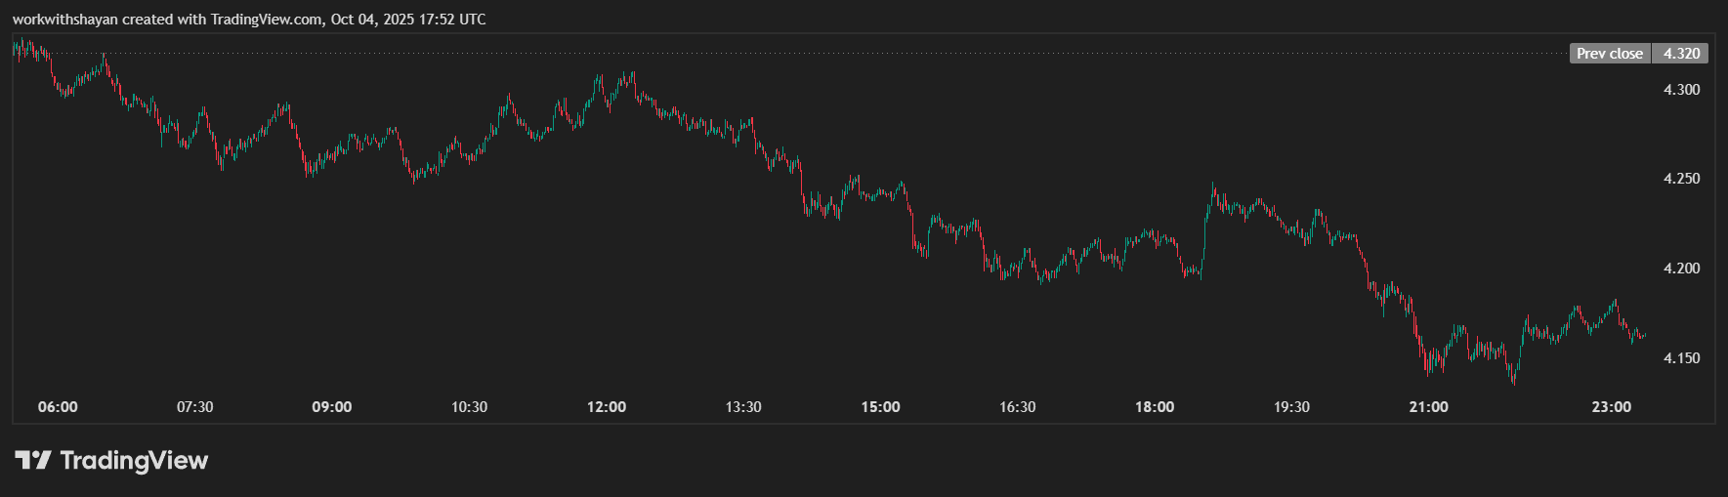The height and width of the screenshot is (497, 1728).
Task: Click the workwithshayan attribution header text
Action: click(x=249, y=20)
